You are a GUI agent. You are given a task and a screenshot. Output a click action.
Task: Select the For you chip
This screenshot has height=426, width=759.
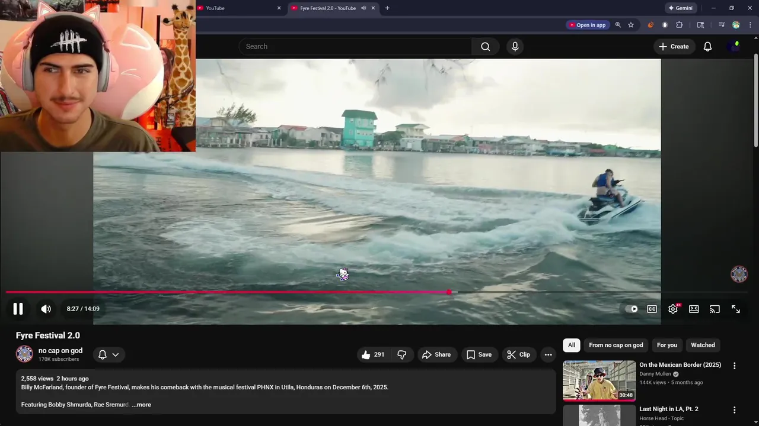(667, 345)
